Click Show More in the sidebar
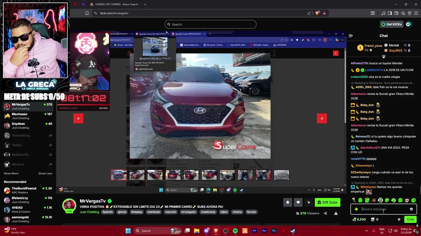421x236 pixels. pos(11,173)
